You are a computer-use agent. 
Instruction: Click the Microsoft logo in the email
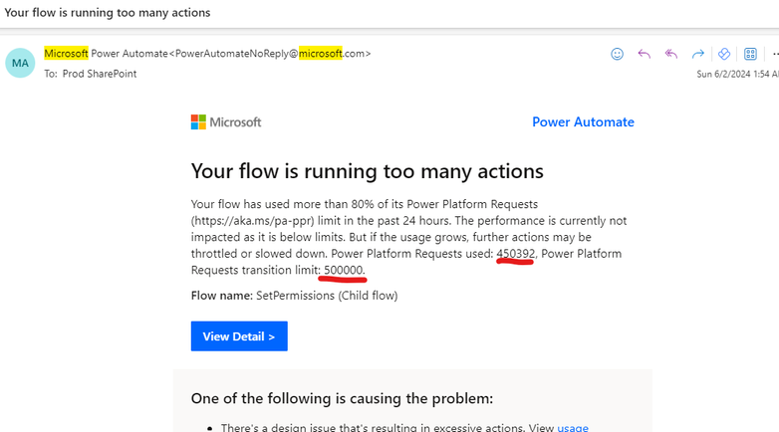click(x=226, y=122)
